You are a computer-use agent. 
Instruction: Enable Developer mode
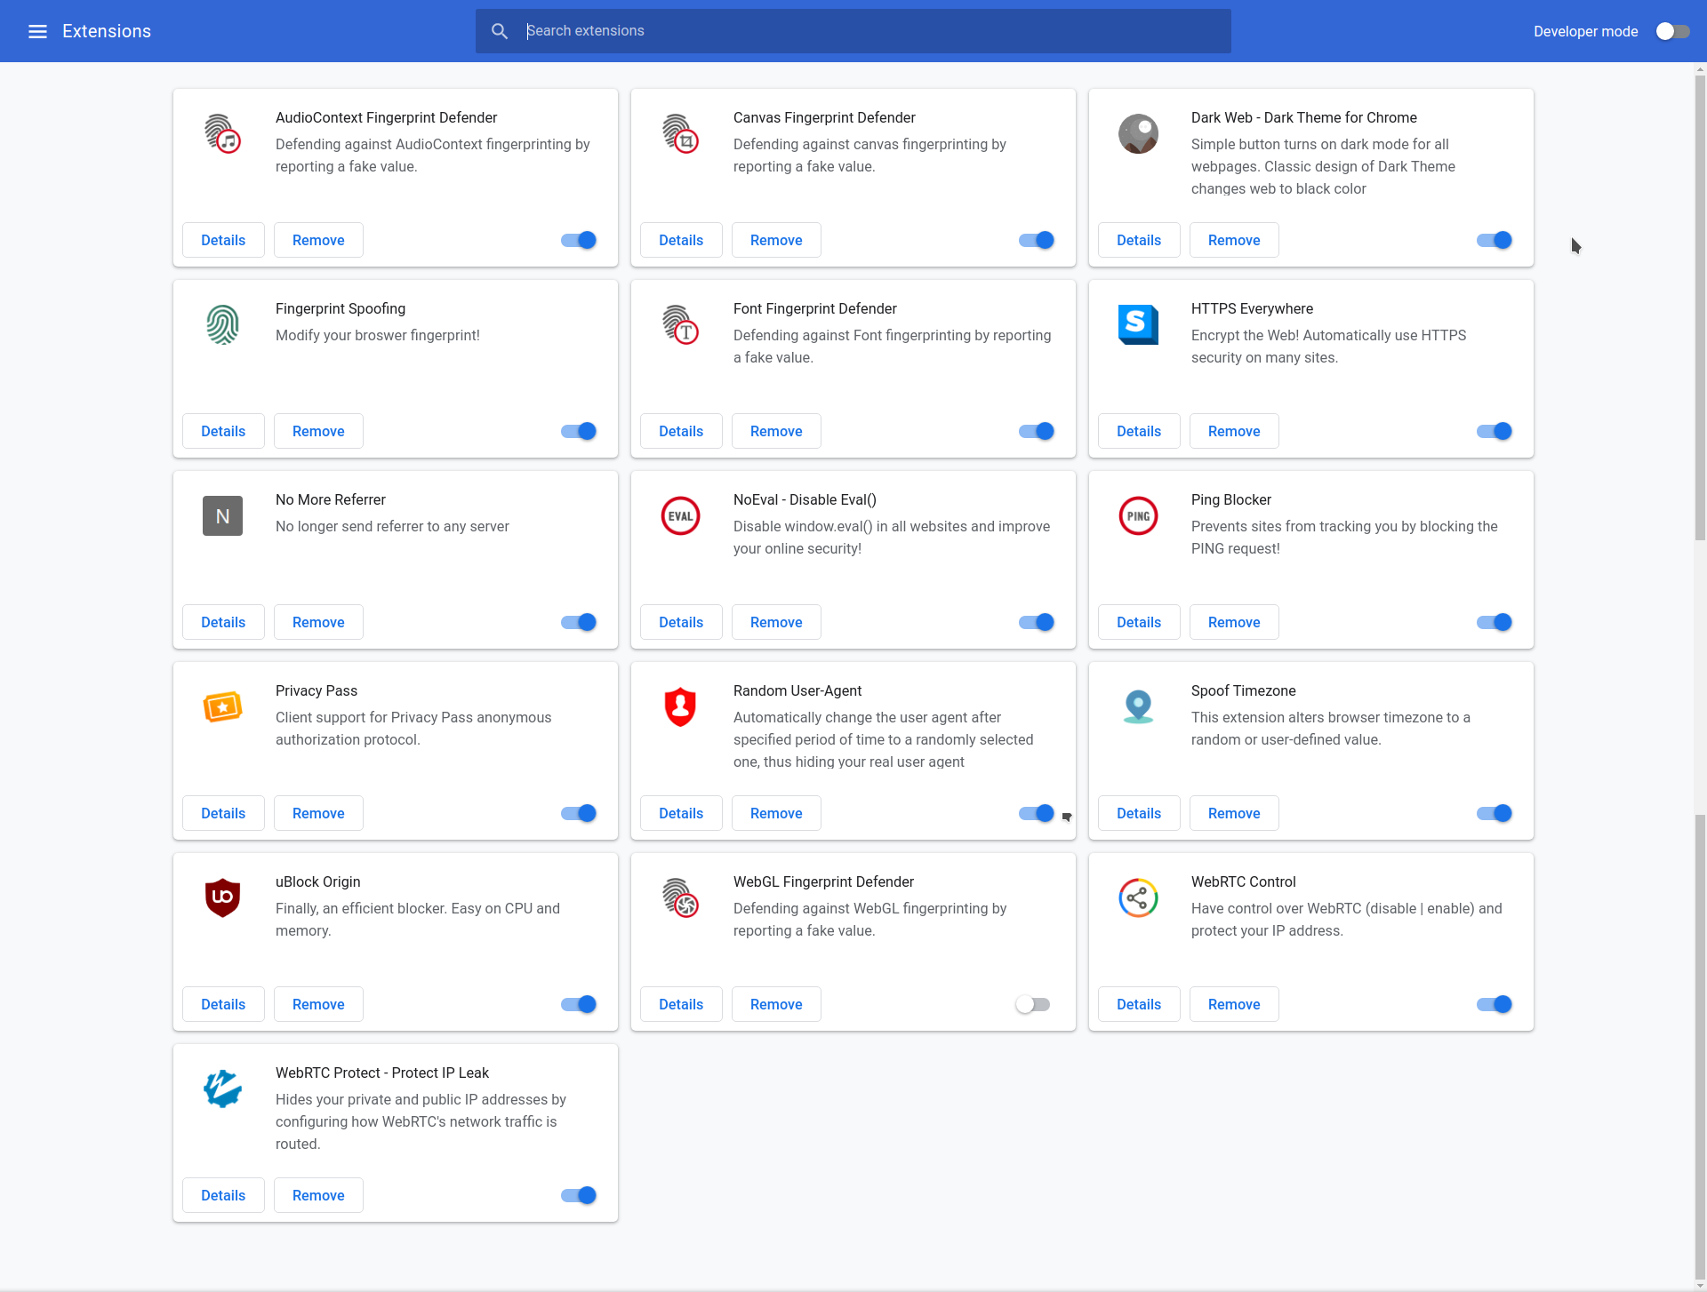(1672, 30)
